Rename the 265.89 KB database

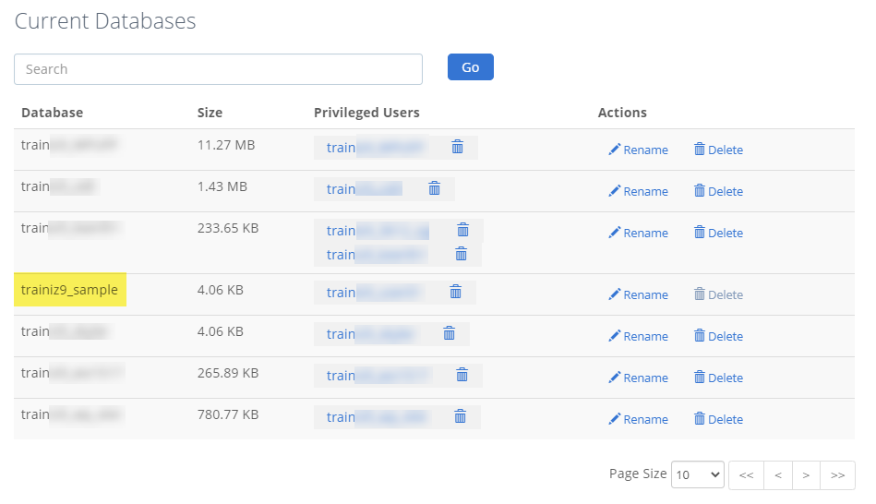point(638,378)
